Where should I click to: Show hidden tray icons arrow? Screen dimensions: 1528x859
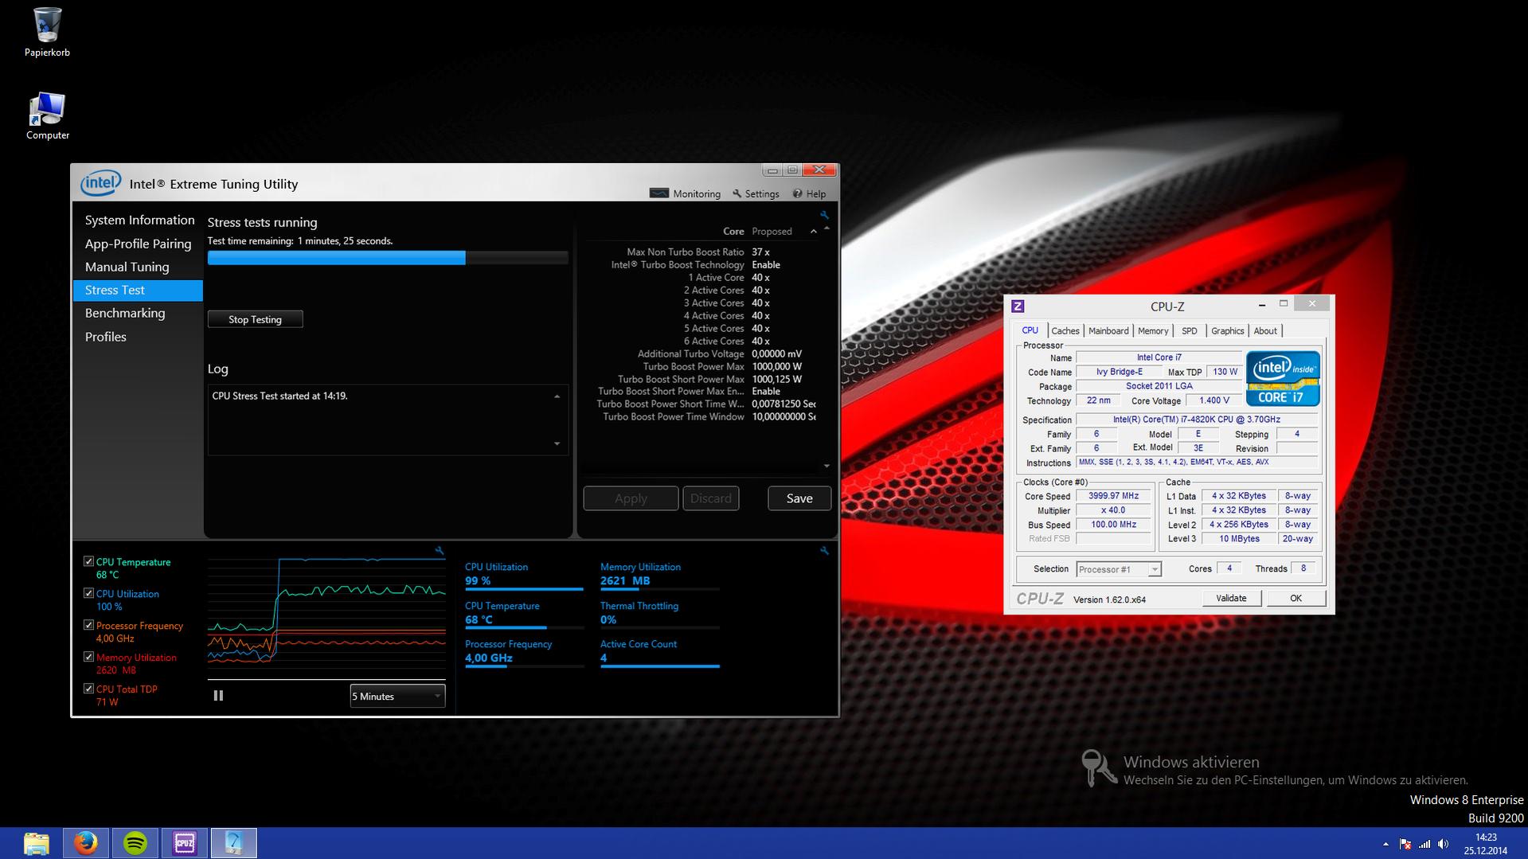point(1385,844)
